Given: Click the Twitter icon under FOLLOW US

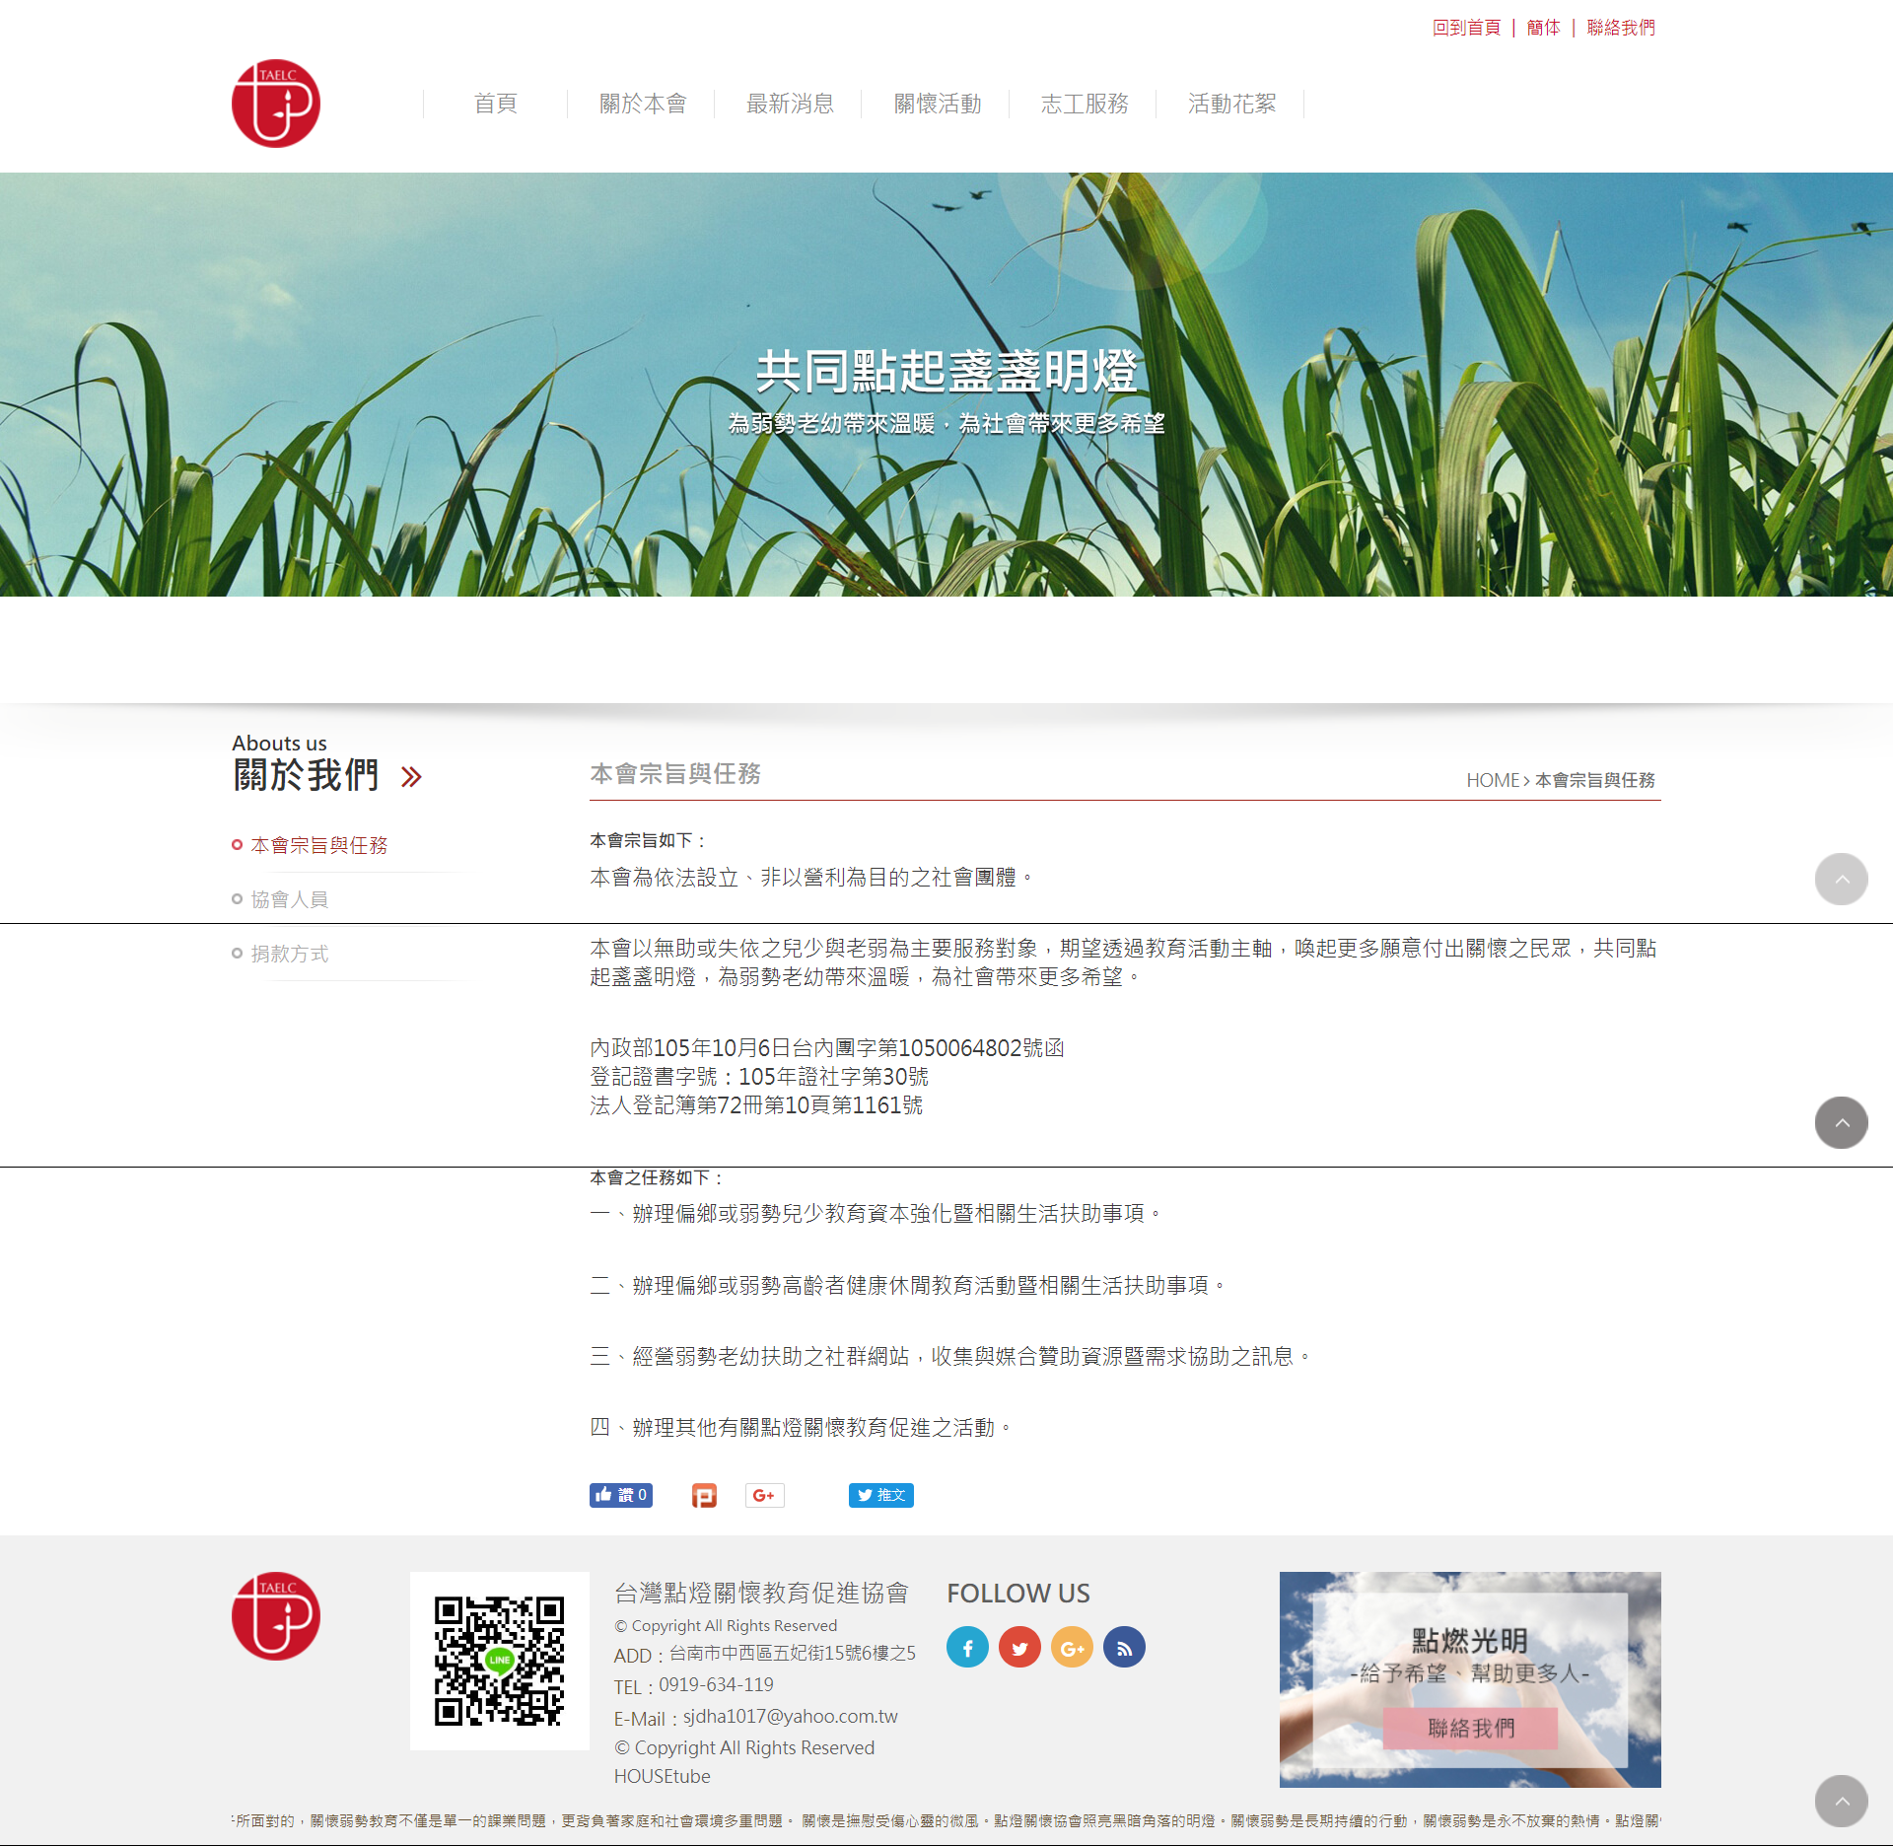Looking at the screenshot, I should pos(1019,1647).
